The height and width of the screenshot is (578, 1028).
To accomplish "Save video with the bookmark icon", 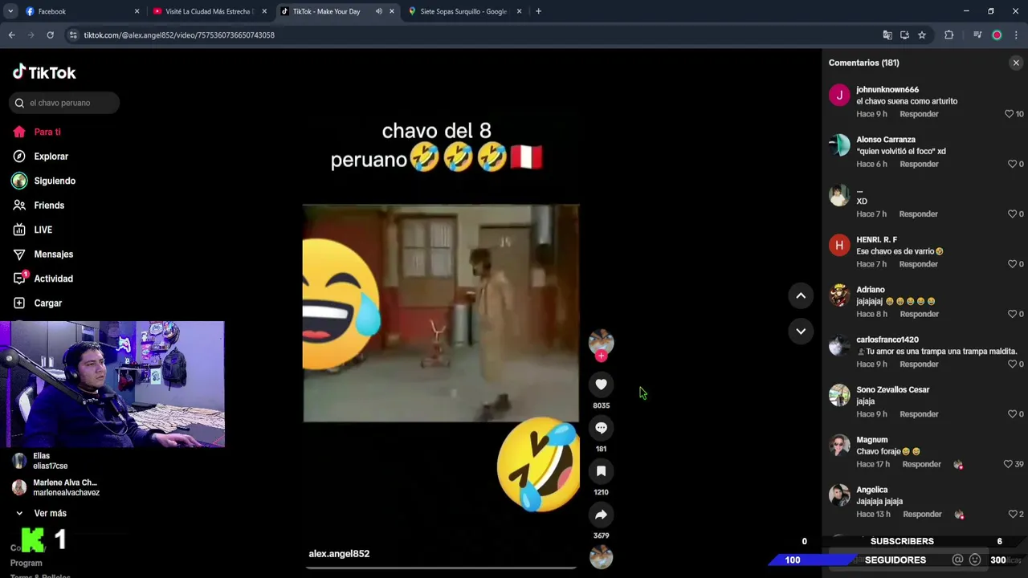I will (x=601, y=471).
